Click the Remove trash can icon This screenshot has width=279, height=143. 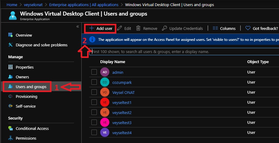click(x=138, y=28)
